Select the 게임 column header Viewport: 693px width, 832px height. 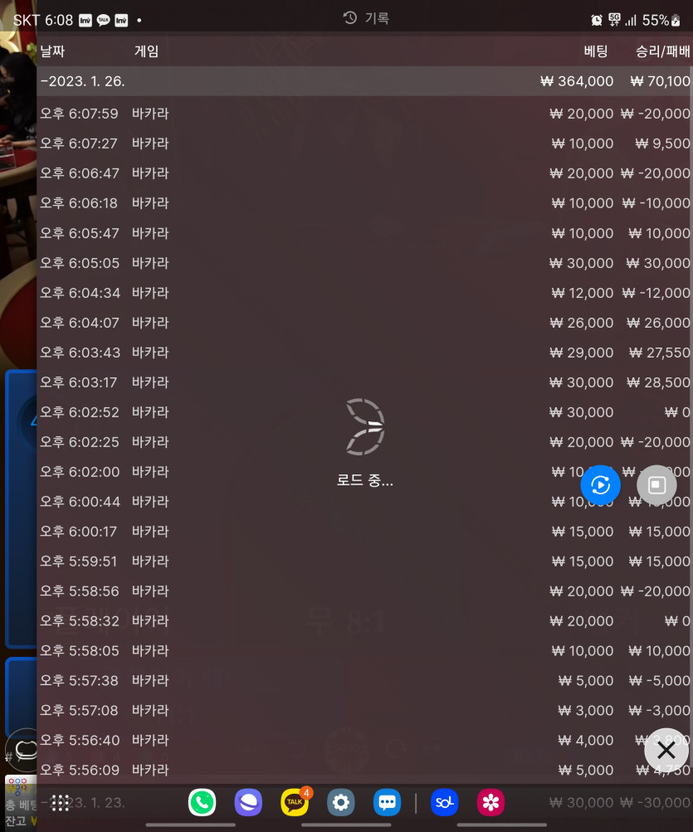click(x=147, y=51)
